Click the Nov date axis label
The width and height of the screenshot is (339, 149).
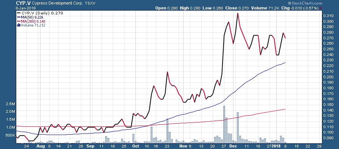point(183,146)
